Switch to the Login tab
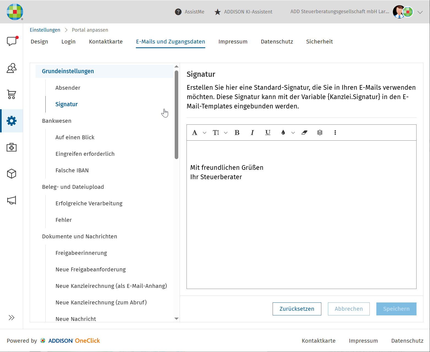The height and width of the screenshot is (352, 430). coord(69,42)
